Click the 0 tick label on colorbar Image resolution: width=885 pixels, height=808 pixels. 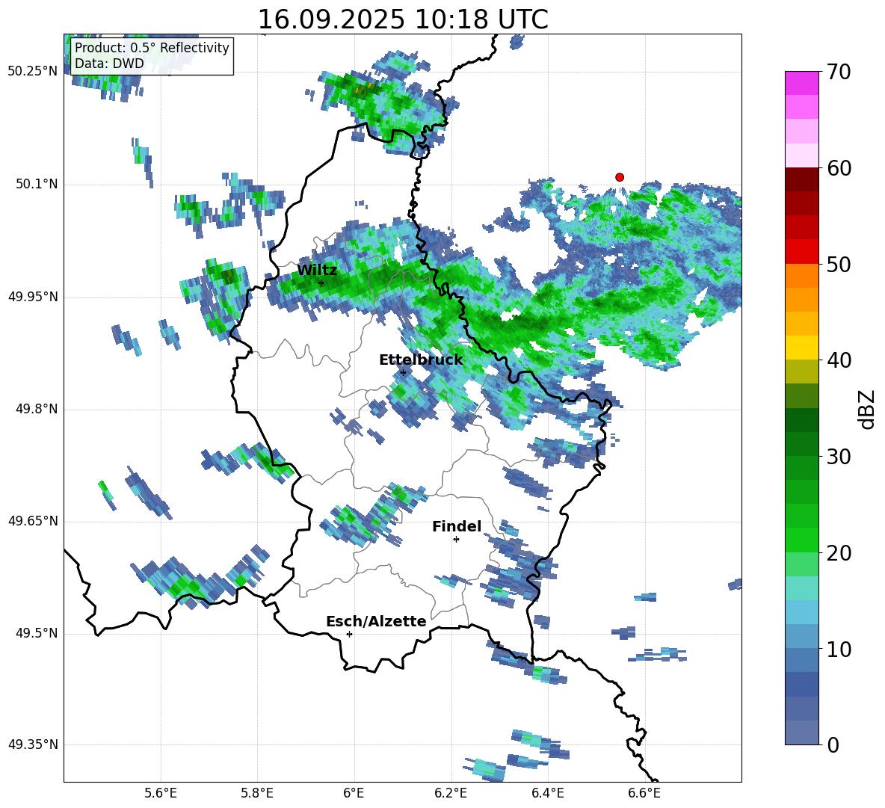(x=833, y=744)
